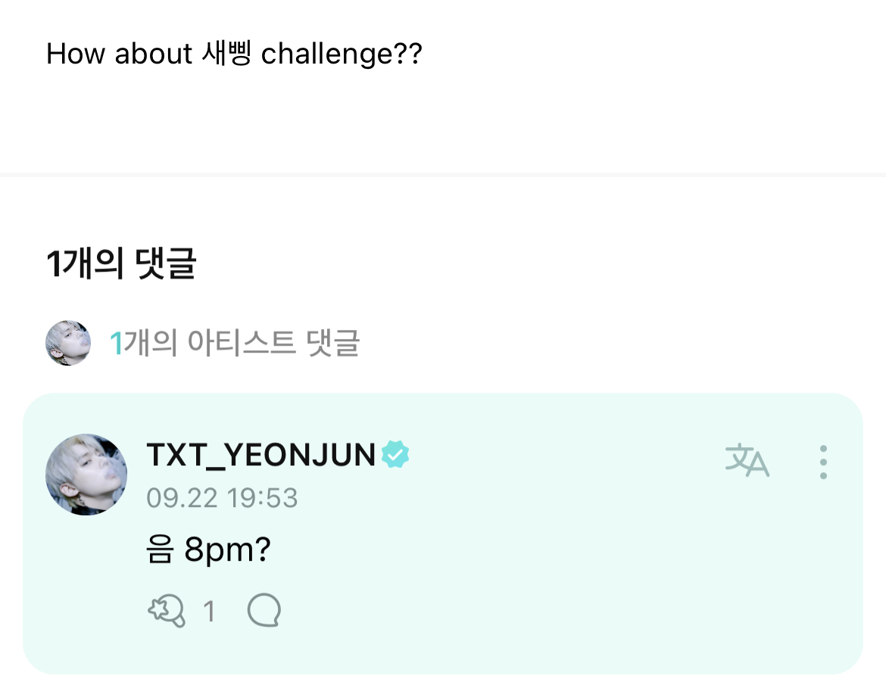Image resolution: width=886 pixels, height=691 pixels.
Task: Tap the small artist avatar thumbnail
Action: pyautogui.click(x=68, y=343)
